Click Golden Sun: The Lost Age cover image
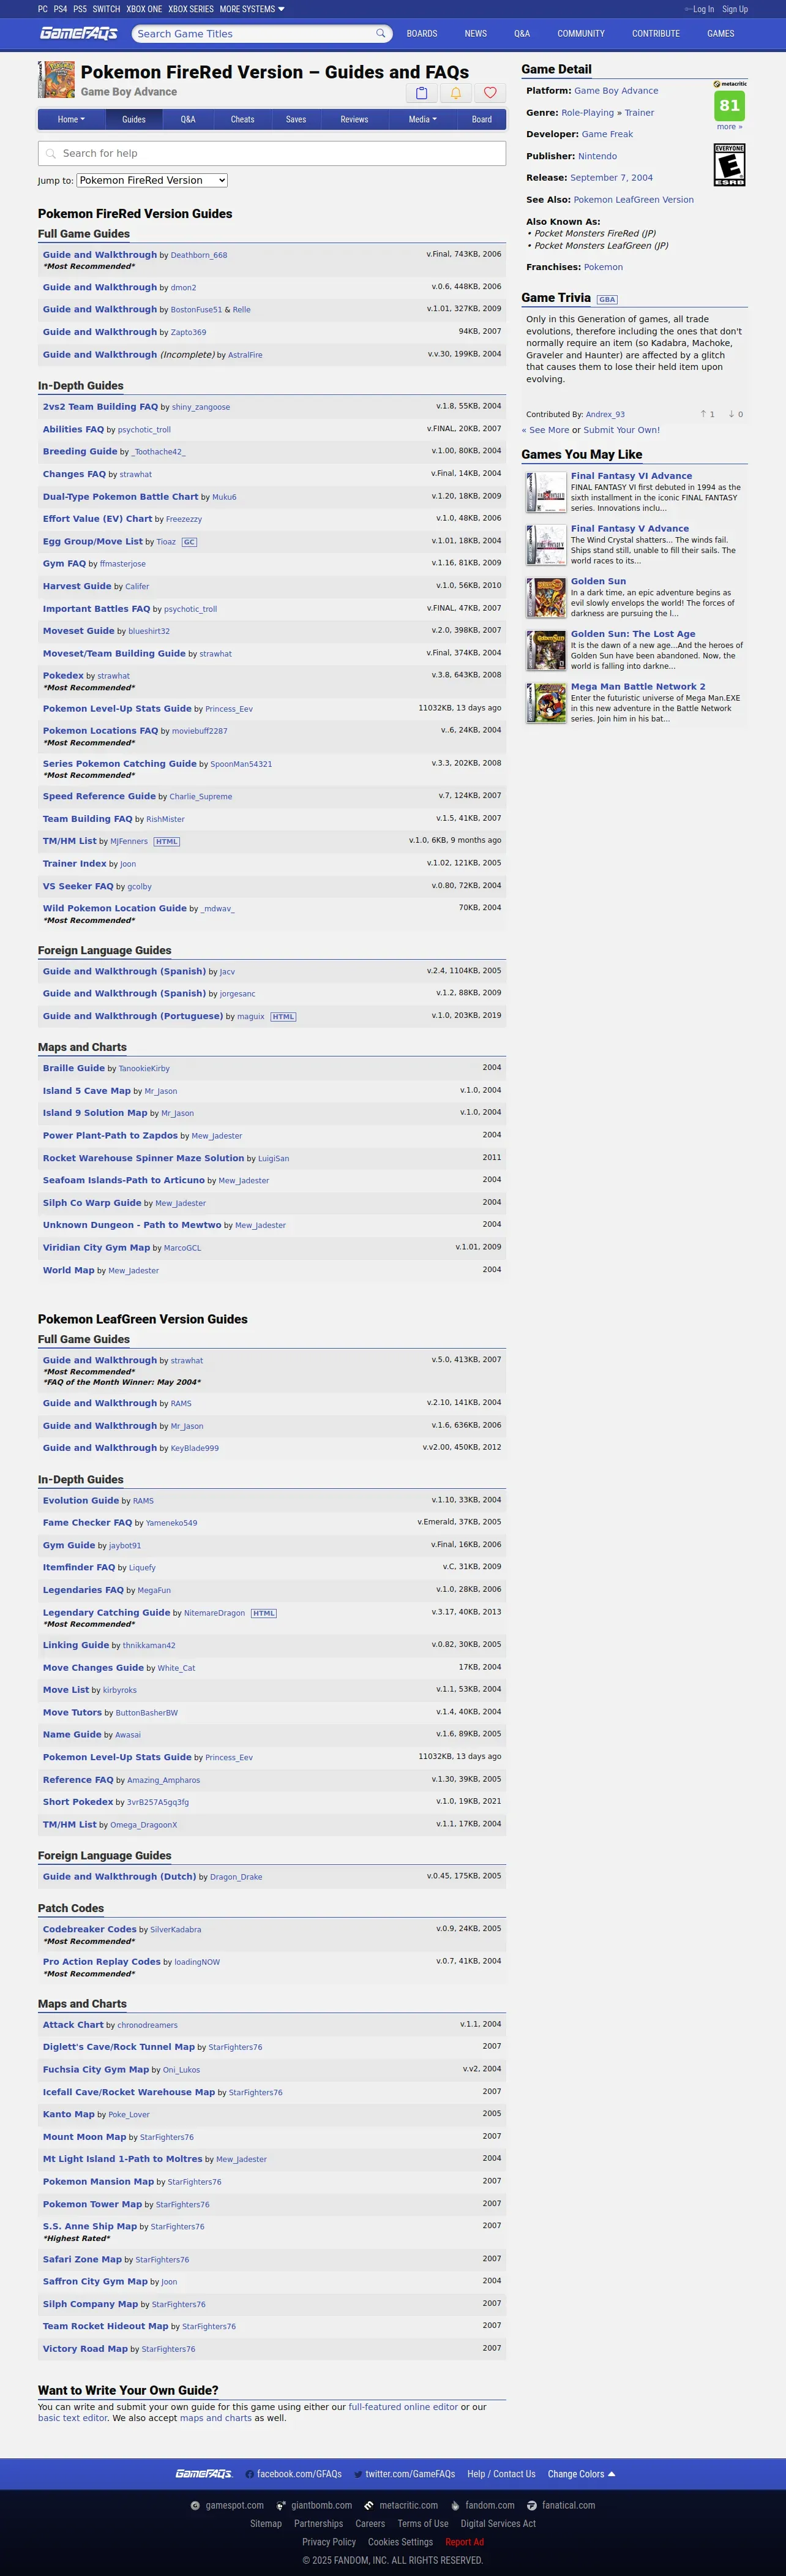The width and height of the screenshot is (786, 2576). pos(546,650)
